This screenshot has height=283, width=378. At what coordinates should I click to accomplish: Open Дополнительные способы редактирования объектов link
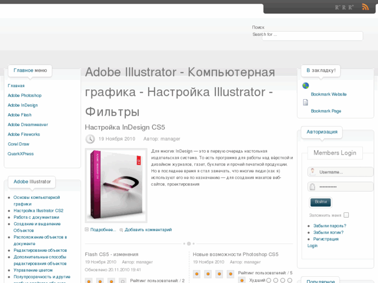pyautogui.click(x=40, y=260)
